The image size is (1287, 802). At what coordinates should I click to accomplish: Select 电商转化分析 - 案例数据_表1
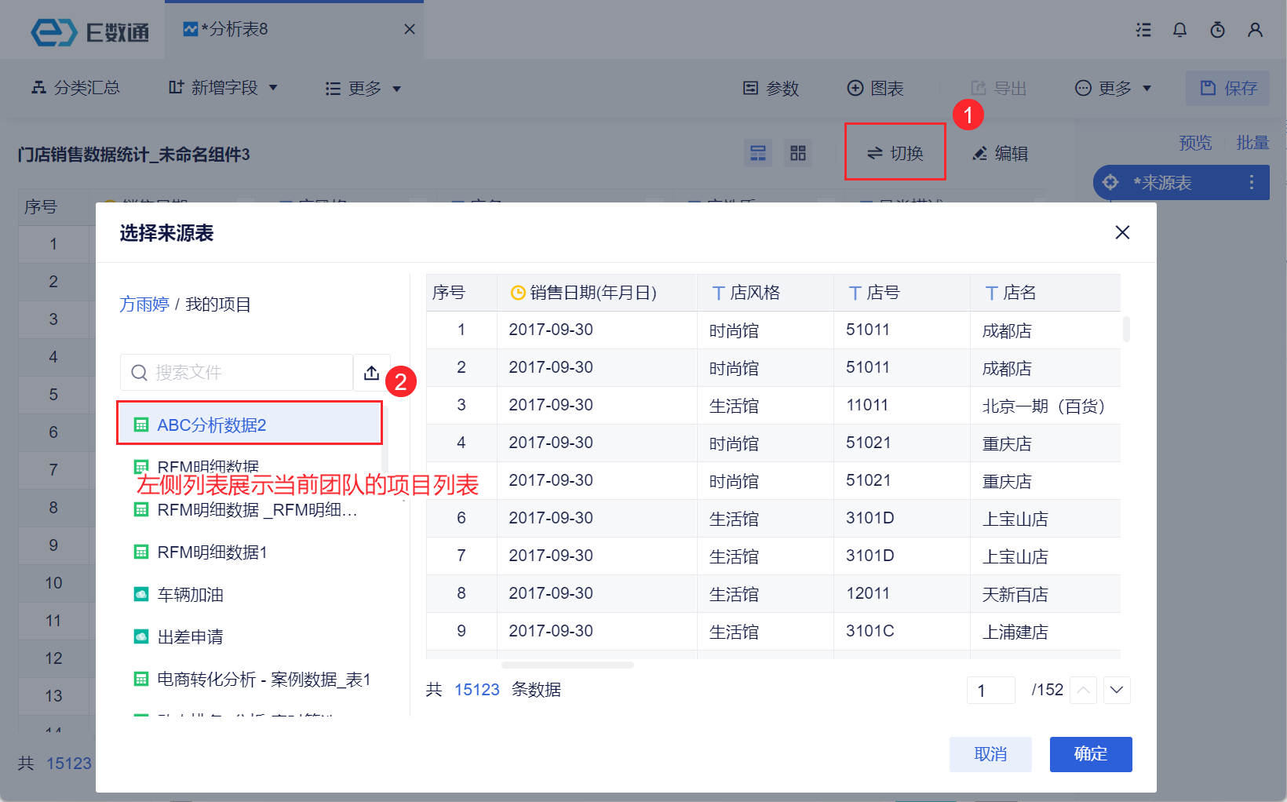[250, 680]
